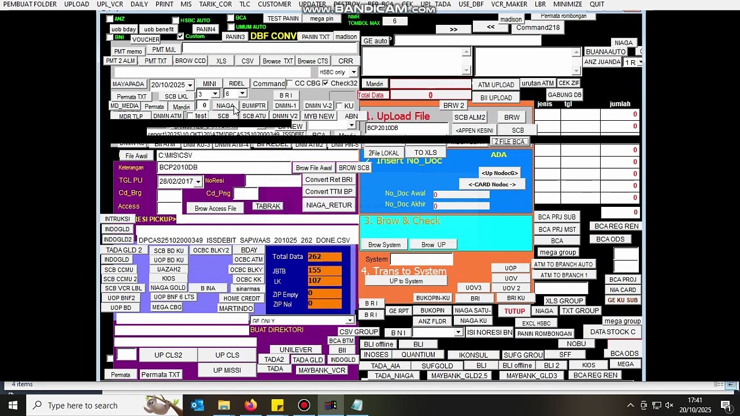Expand the GE ONLY dropdown
This screenshot has height=416, width=740.
pos(350,321)
